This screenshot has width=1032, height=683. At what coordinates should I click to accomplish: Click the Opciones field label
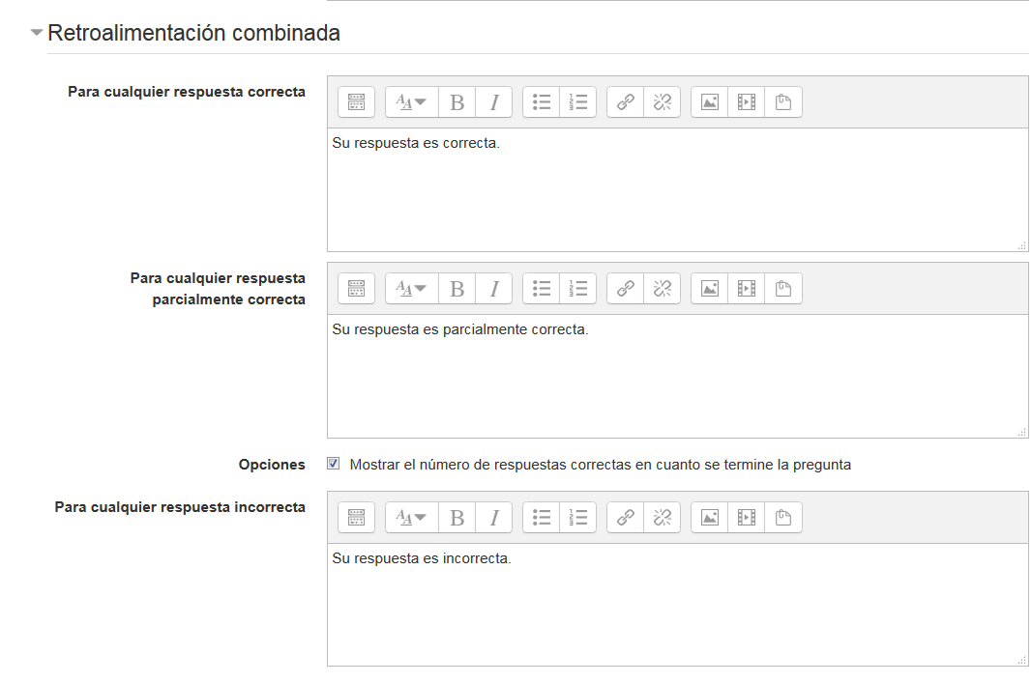click(x=272, y=464)
